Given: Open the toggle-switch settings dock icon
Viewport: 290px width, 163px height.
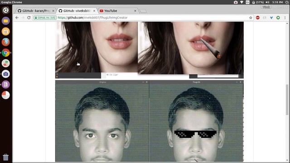Looking at the screenshot, I should click(x=5, y=63).
